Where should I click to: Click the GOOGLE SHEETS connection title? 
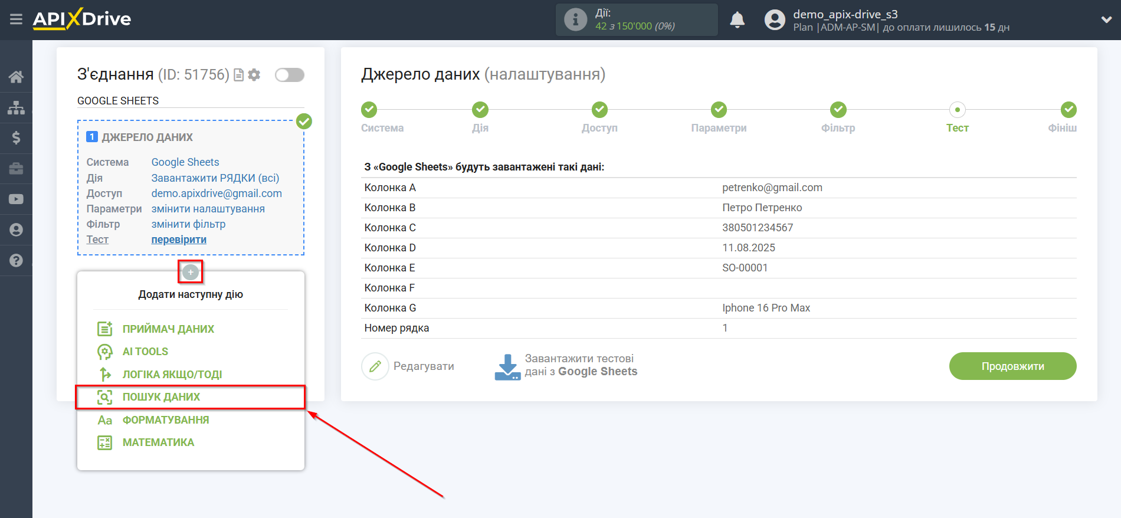pyautogui.click(x=118, y=101)
